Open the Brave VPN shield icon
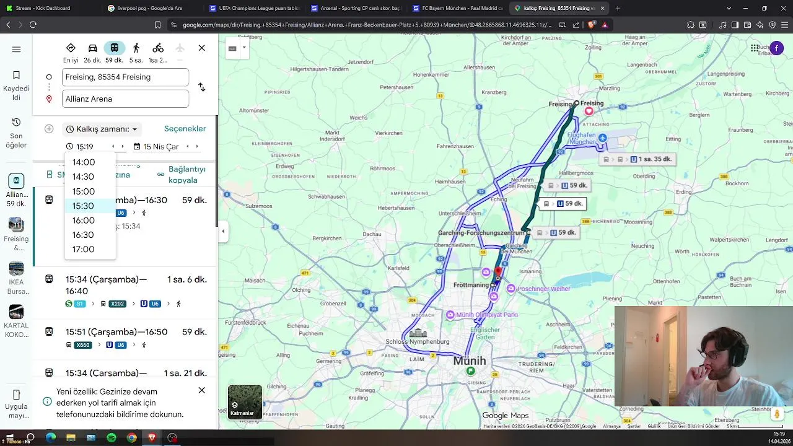 point(772,25)
